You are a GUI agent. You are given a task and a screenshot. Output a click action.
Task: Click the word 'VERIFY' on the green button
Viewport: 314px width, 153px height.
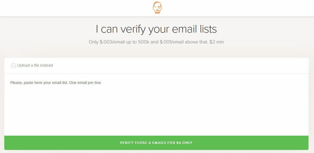(x=127, y=143)
